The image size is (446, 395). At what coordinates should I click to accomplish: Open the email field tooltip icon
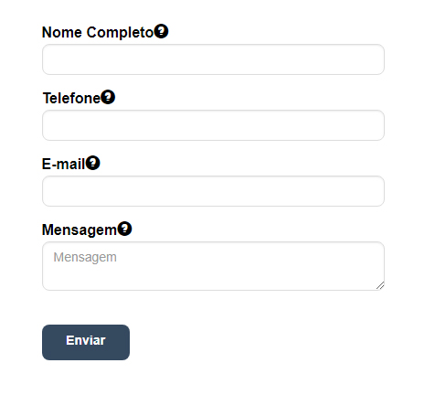[92, 163]
